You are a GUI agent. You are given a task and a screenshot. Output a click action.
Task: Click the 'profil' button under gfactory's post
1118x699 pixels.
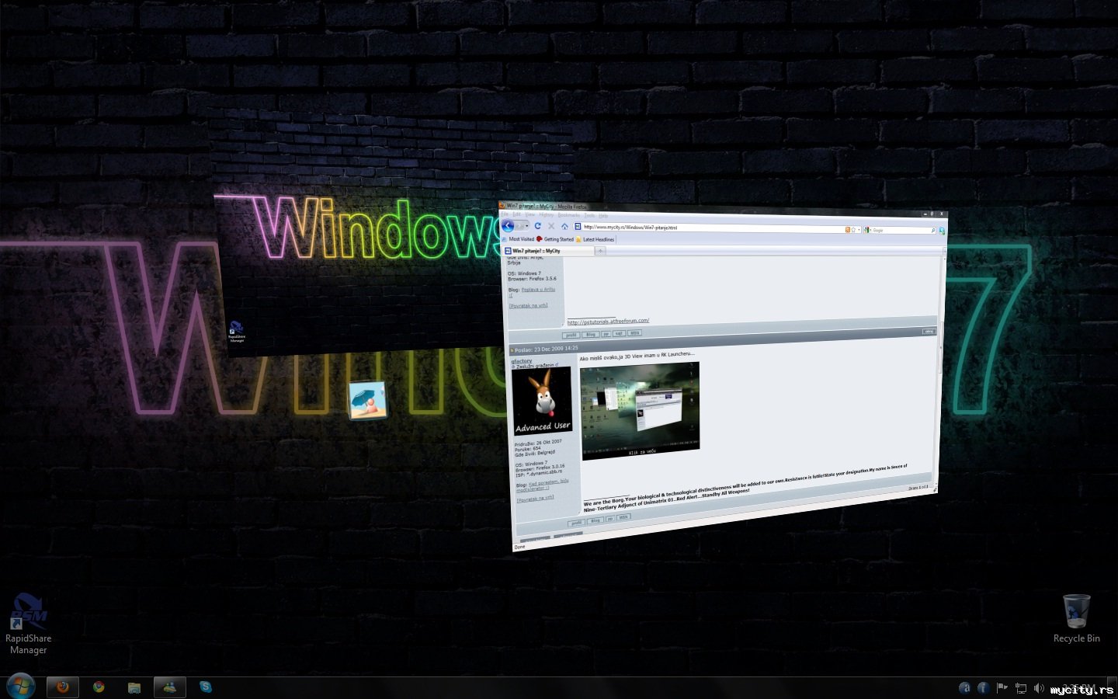click(575, 523)
